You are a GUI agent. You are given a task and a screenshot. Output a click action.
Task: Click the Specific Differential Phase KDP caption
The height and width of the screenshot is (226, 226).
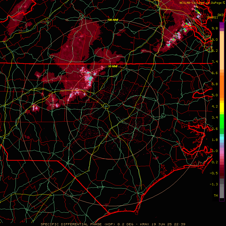click(x=113, y=224)
